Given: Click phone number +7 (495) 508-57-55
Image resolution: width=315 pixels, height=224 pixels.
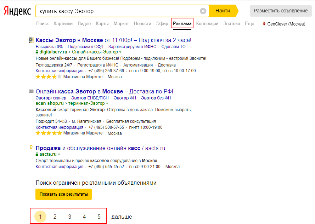Looking at the screenshot, I should (106, 127).
